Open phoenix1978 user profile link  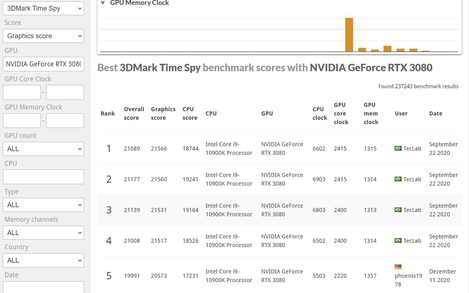[x=408, y=280]
